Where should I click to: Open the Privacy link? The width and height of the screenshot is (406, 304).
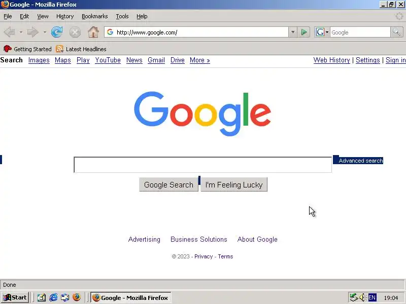pos(204,256)
